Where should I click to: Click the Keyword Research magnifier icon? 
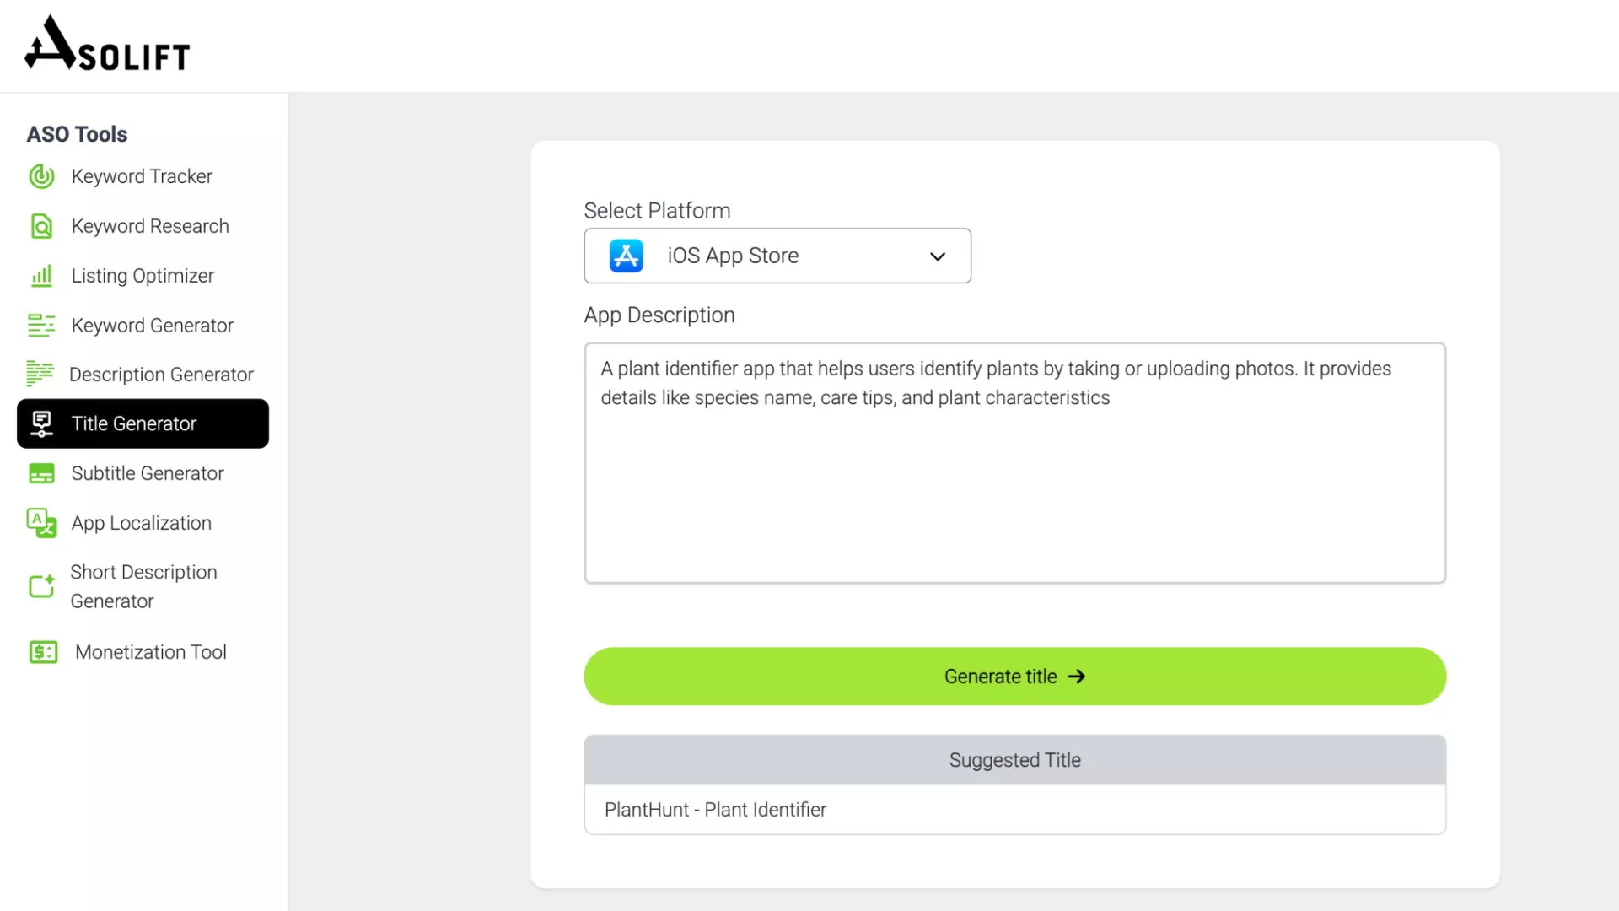41,226
